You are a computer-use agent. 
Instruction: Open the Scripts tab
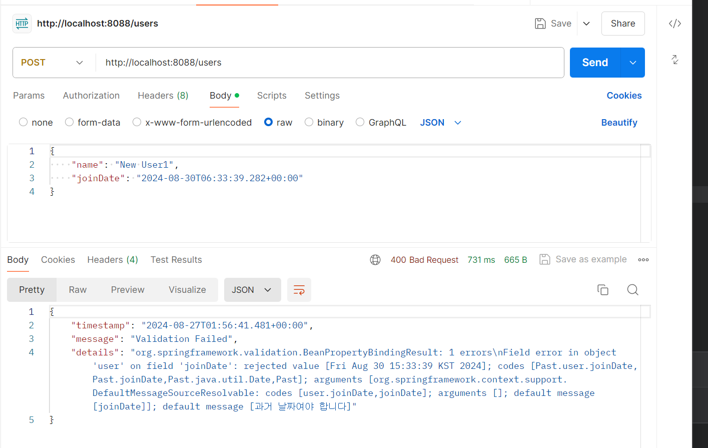[272, 96]
